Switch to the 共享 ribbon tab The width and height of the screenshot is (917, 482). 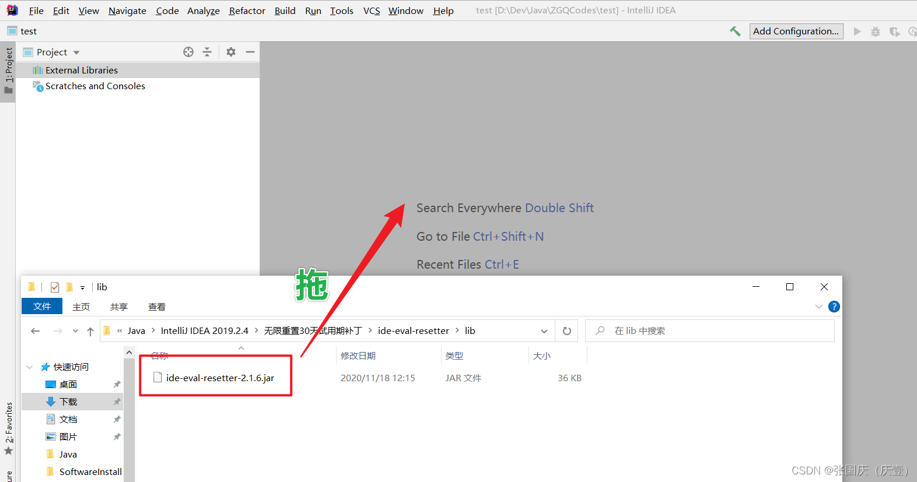(x=119, y=307)
